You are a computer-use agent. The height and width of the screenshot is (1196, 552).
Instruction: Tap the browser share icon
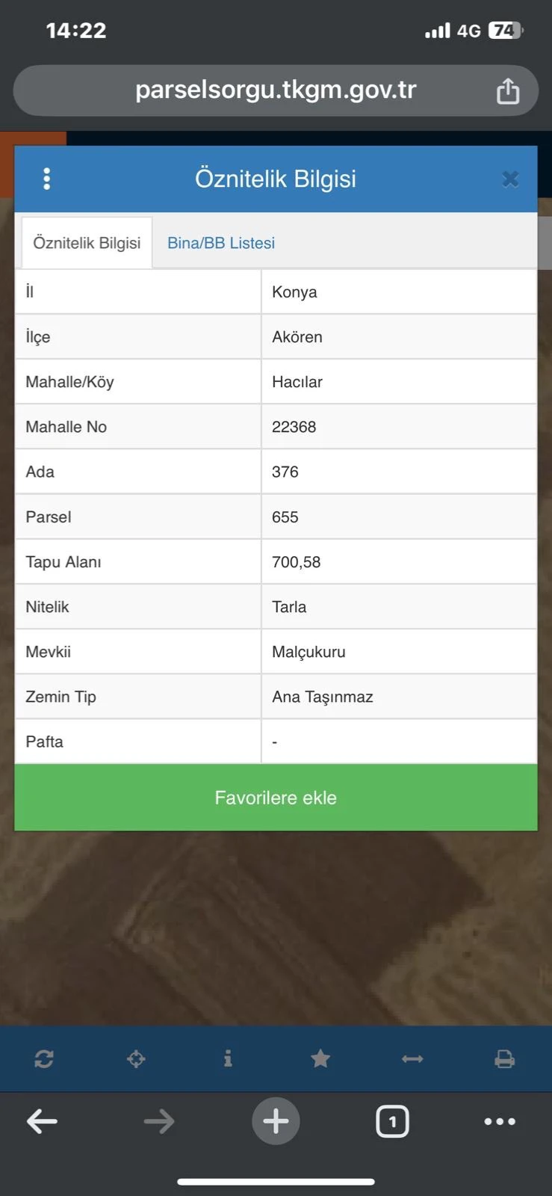tap(508, 91)
